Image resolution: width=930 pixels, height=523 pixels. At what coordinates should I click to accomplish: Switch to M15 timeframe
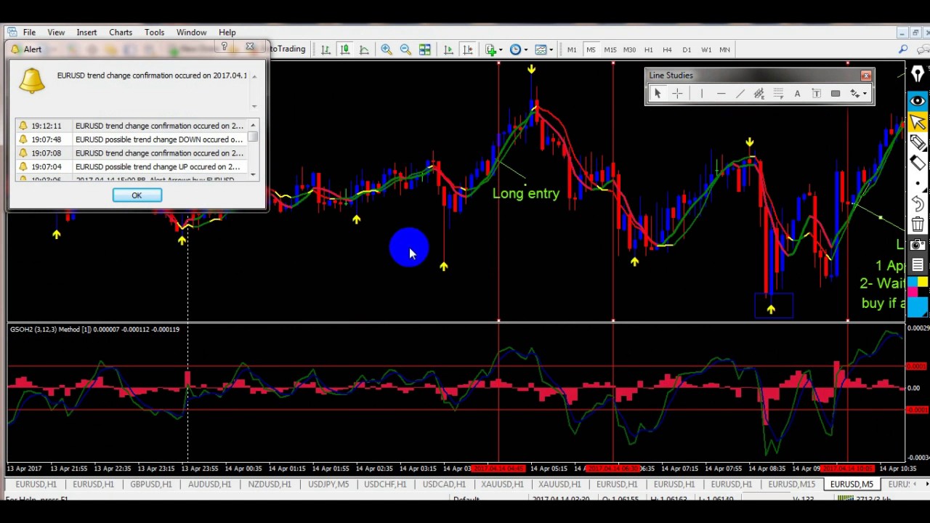point(610,49)
